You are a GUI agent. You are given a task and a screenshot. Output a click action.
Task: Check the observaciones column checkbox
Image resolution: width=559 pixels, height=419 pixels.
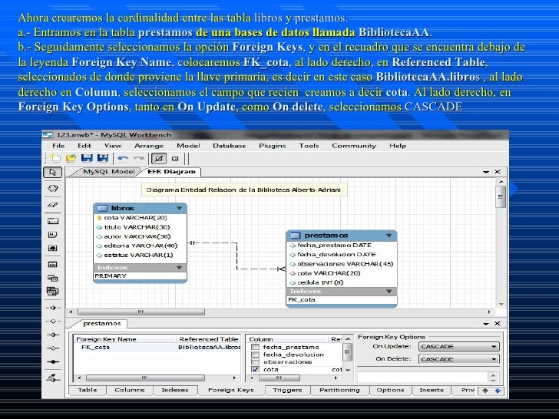(x=255, y=362)
